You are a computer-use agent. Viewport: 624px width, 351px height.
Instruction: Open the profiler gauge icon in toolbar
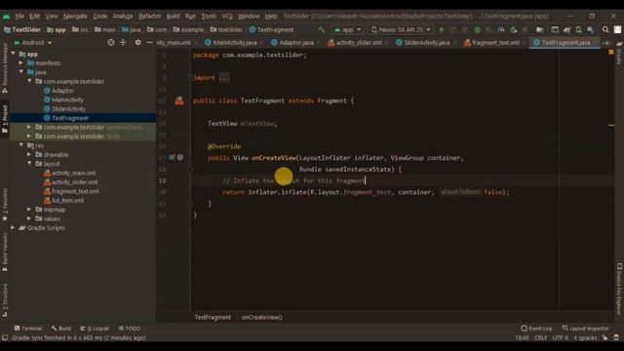[501, 30]
